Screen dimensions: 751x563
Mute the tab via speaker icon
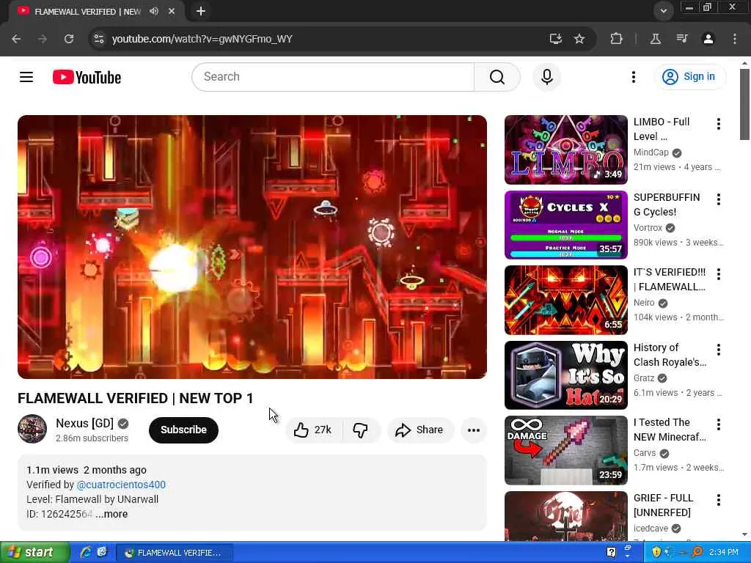pos(154,11)
